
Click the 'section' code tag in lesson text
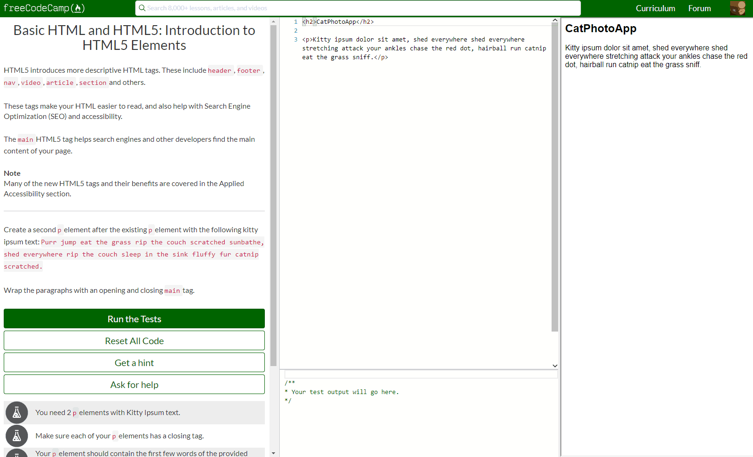coord(93,83)
